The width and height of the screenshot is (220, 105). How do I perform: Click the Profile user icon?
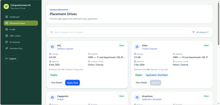(x=7, y=29)
